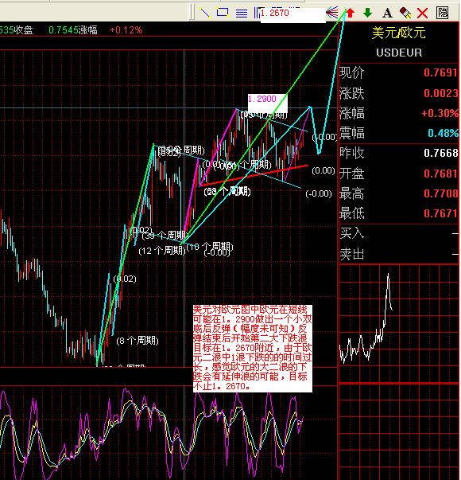Click the (12 个周期) period label

click(x=162, y=251)
